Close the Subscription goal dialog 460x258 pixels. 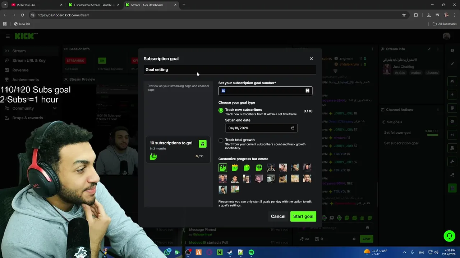click(311, 59)
